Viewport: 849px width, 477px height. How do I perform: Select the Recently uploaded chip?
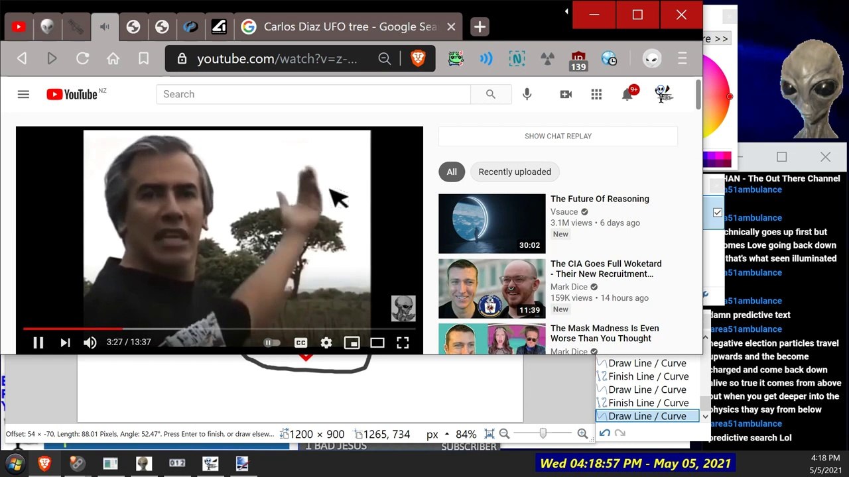click(x=515, y=172)
